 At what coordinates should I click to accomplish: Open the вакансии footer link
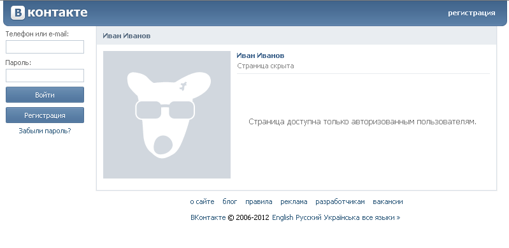388,201
